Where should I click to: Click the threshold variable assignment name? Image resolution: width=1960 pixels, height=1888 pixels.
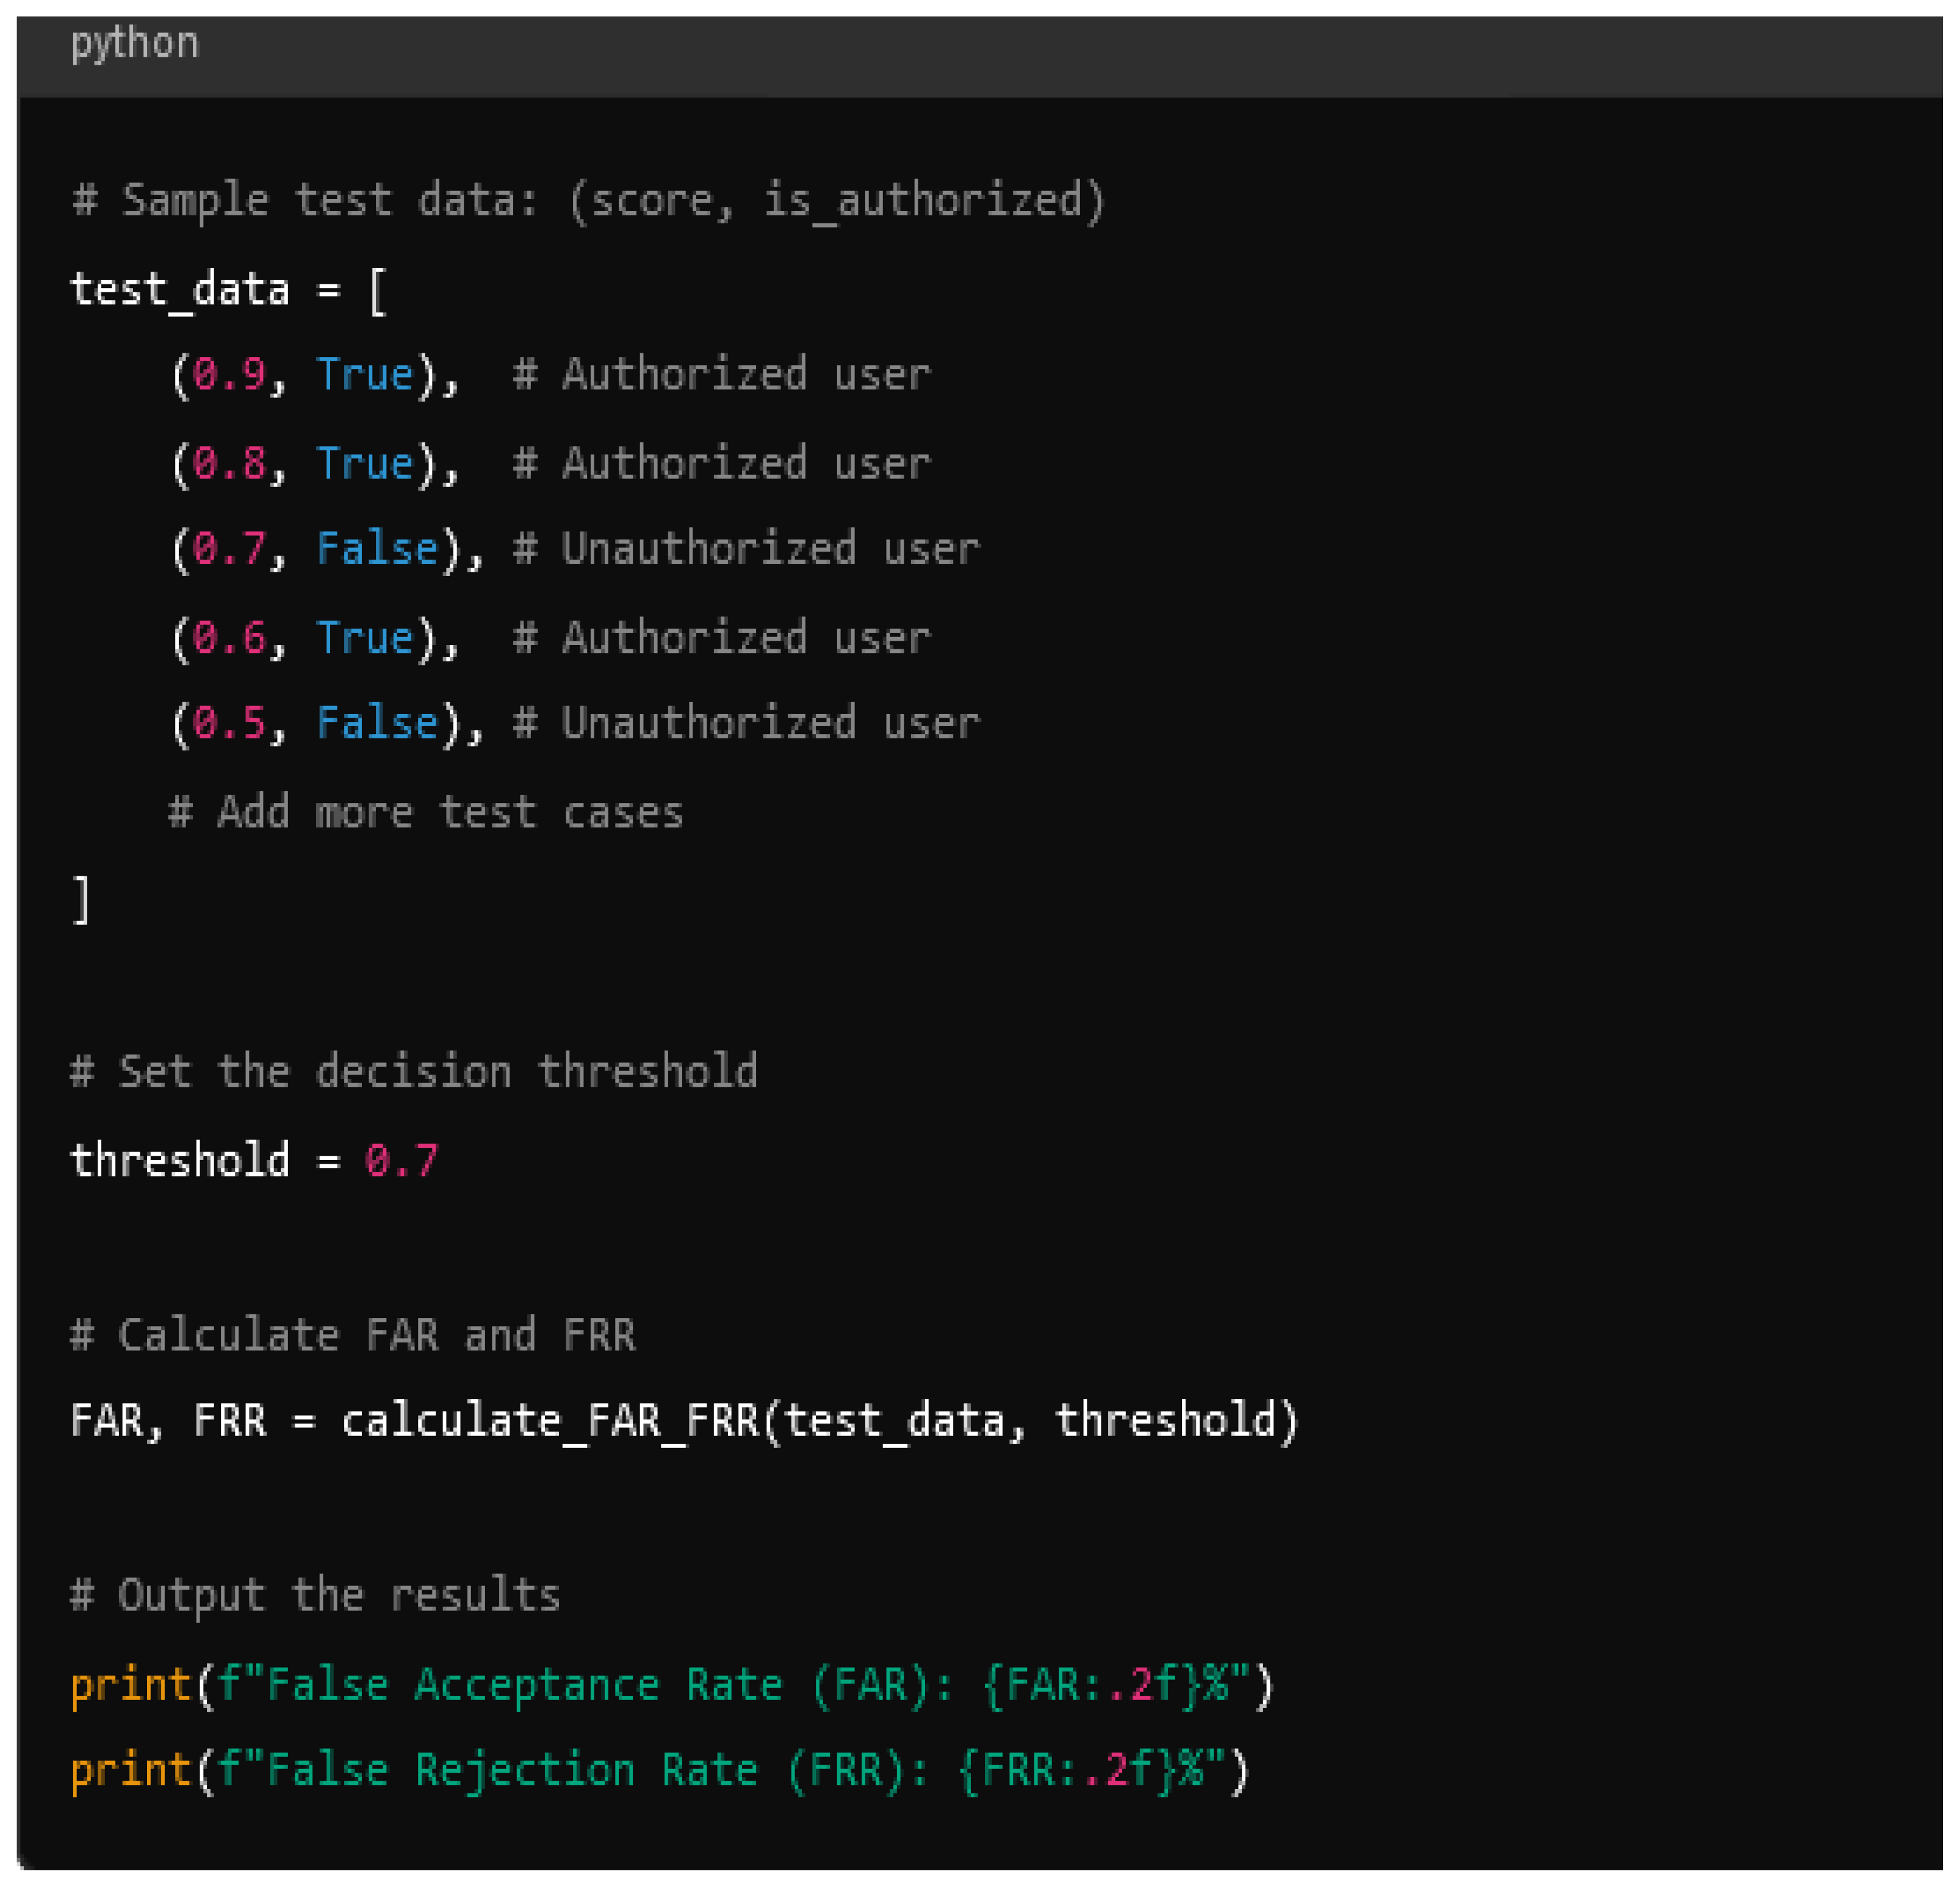pyautogui.click(x=180, y=1161)
